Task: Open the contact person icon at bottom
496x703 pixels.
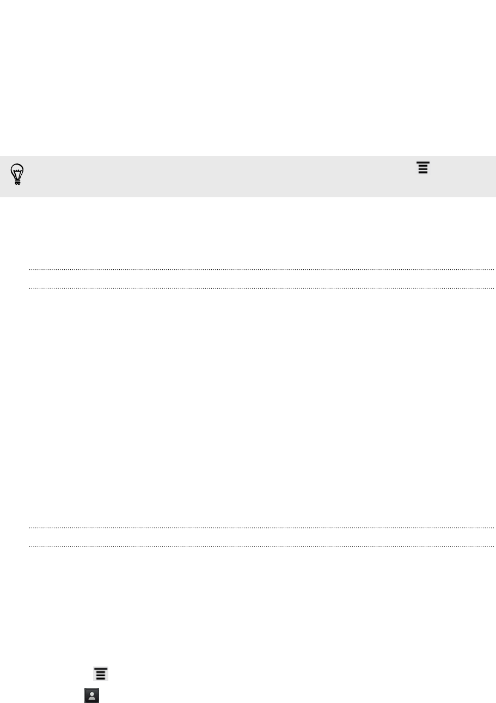Action: coord(91,694)
